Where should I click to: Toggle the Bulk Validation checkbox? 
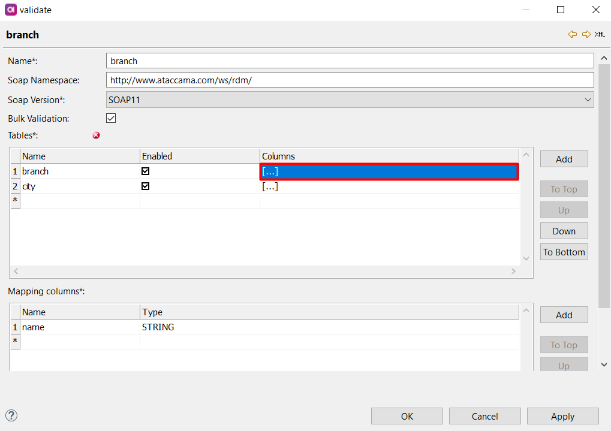pos(110,119)
